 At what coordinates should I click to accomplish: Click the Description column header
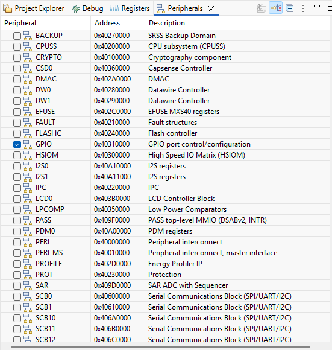(237, 23)
